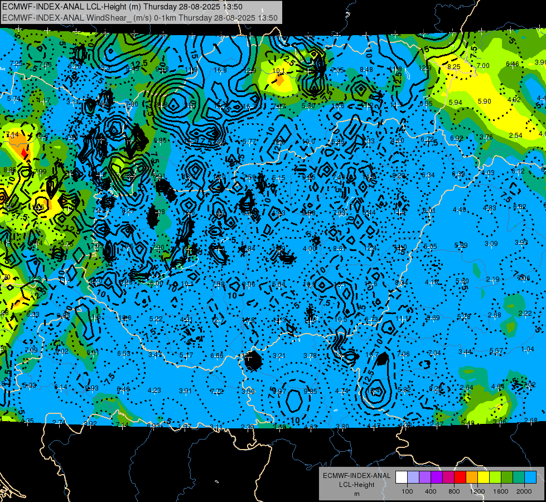Click the wind shear value 7.04

[434, 353]
